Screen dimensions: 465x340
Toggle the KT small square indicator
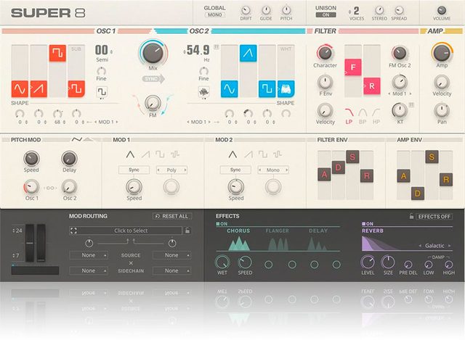click(411, 104)
